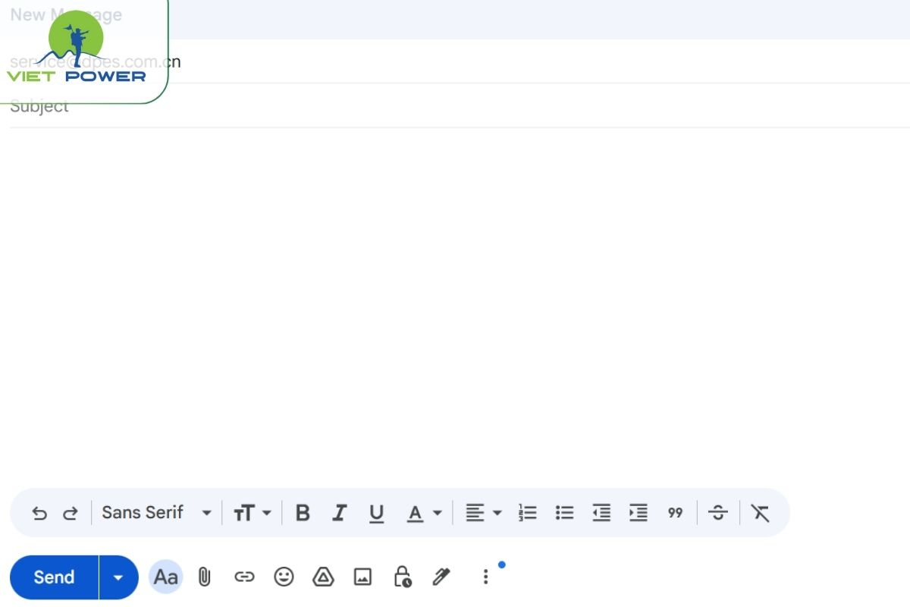
Task: Send the email
Action: 53,577
